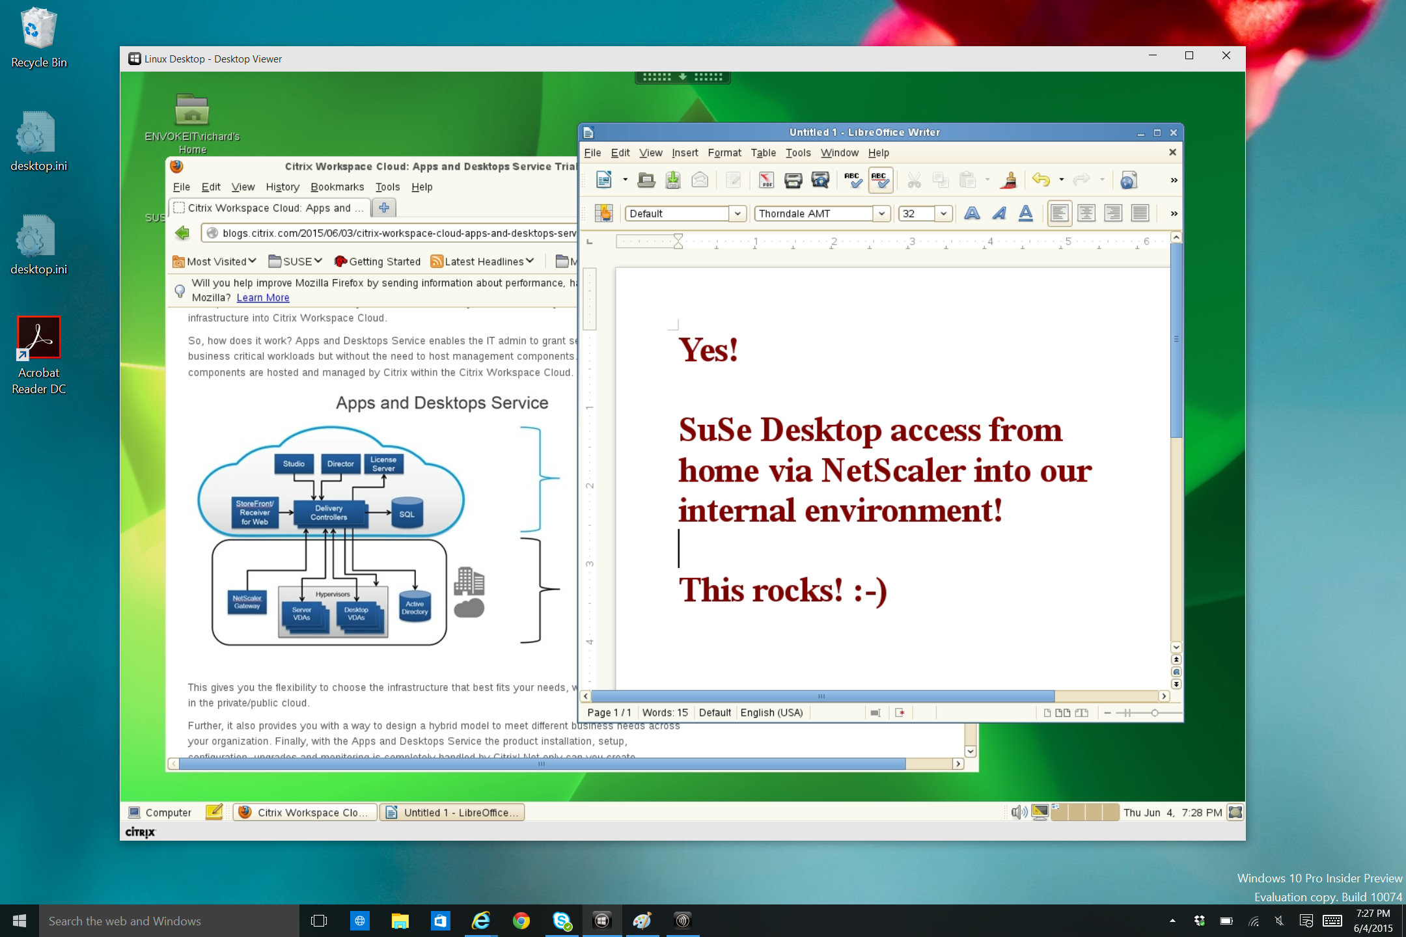The width and height of the screenshot is (1406, 937).
Task: Click the zoom slider in Writer status bar
Action: tap(1153, 713)
